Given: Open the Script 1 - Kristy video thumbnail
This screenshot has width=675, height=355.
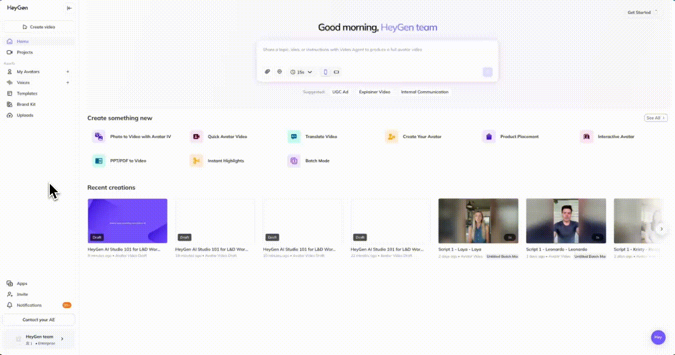Looking at the screenshot, I should coord(638,221).
